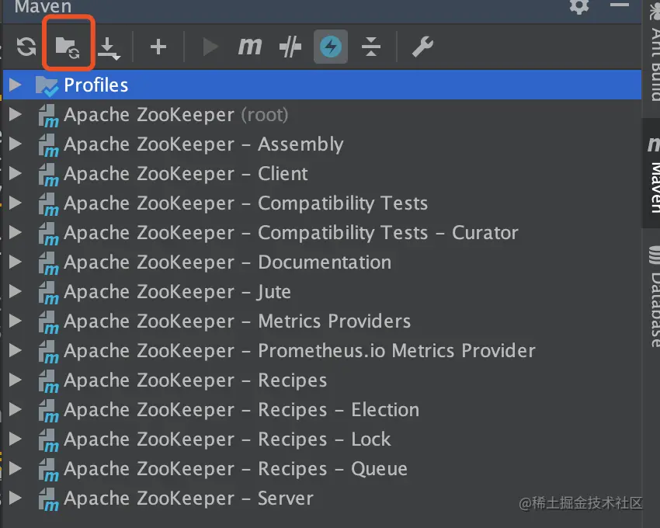Open Maven Settings wrench icon
Viewport: 660px width, 528px height.
pyautogui.click(x=422, y=47)
